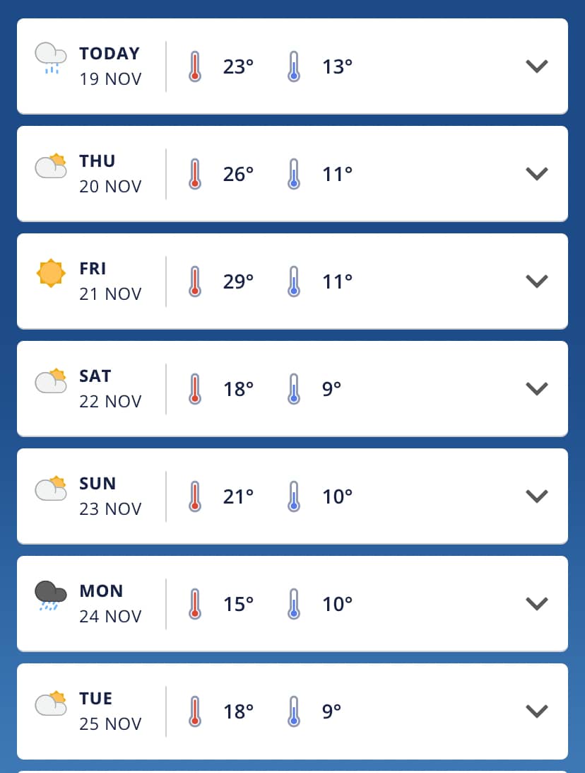Click the red thermometer icon for Monday
Viewport: 585px width, 773px height.
coord(195,604)
